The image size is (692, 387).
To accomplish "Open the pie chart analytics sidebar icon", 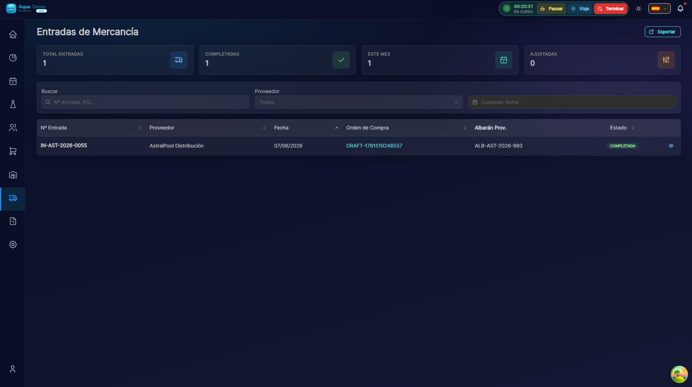I will 13,58.
